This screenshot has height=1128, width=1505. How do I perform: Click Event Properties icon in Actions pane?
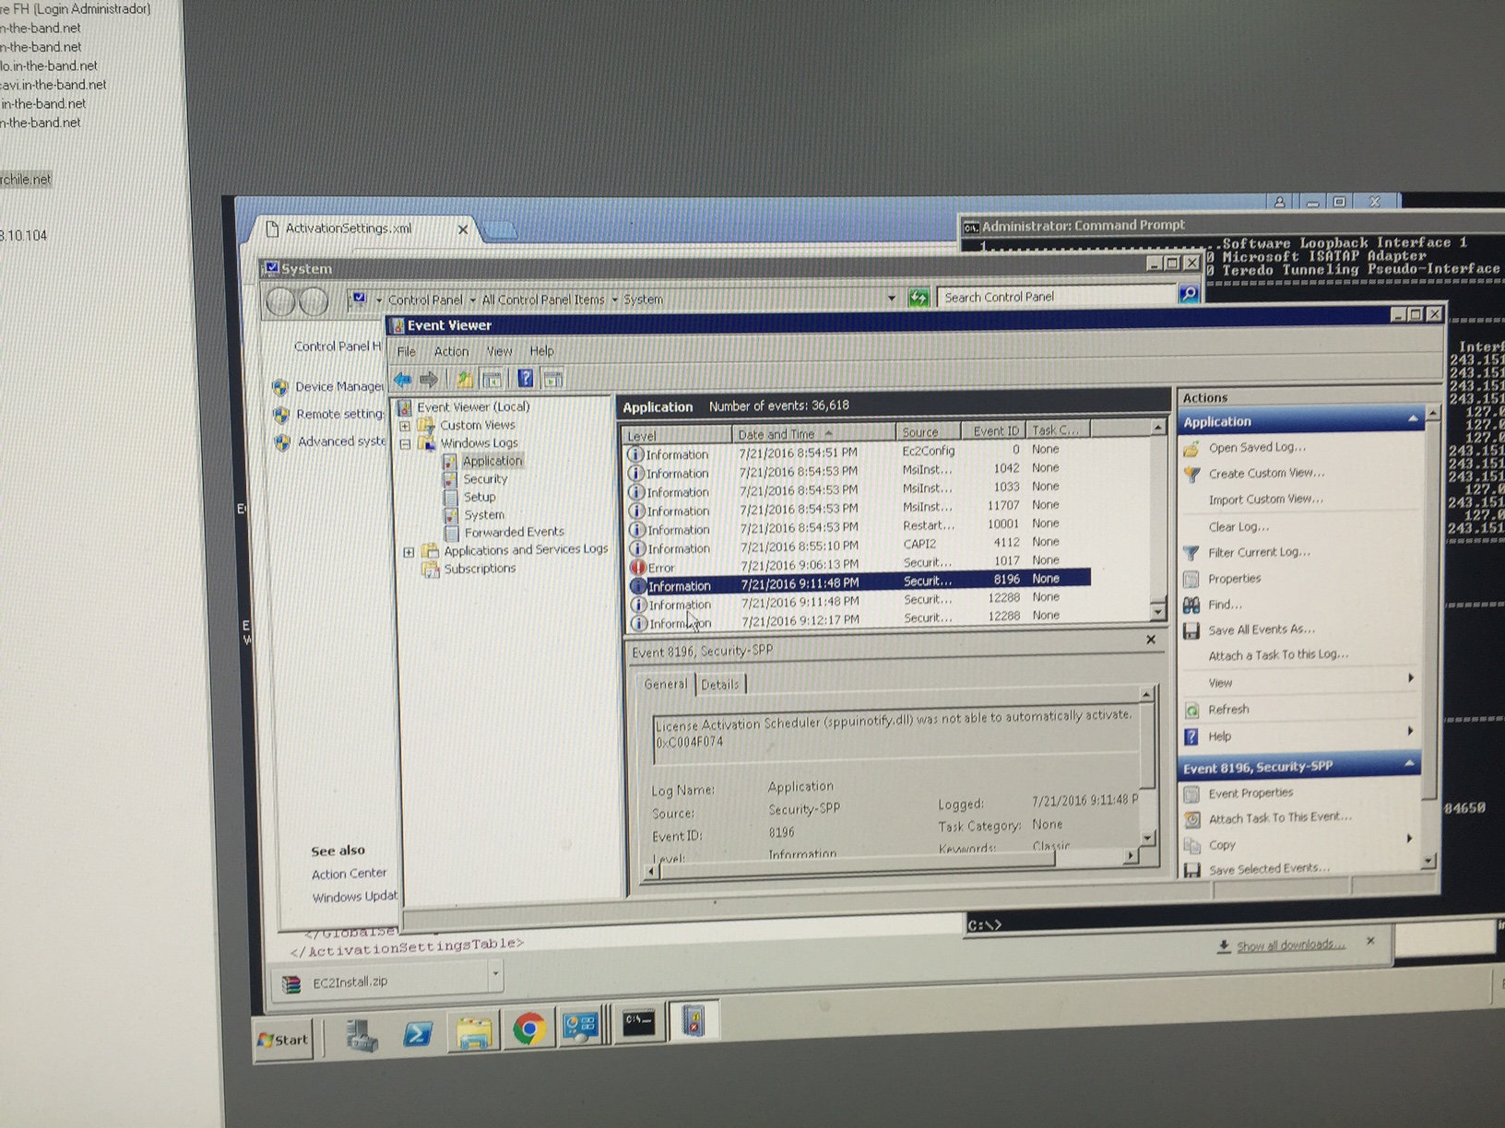(x=1191, y=793)
